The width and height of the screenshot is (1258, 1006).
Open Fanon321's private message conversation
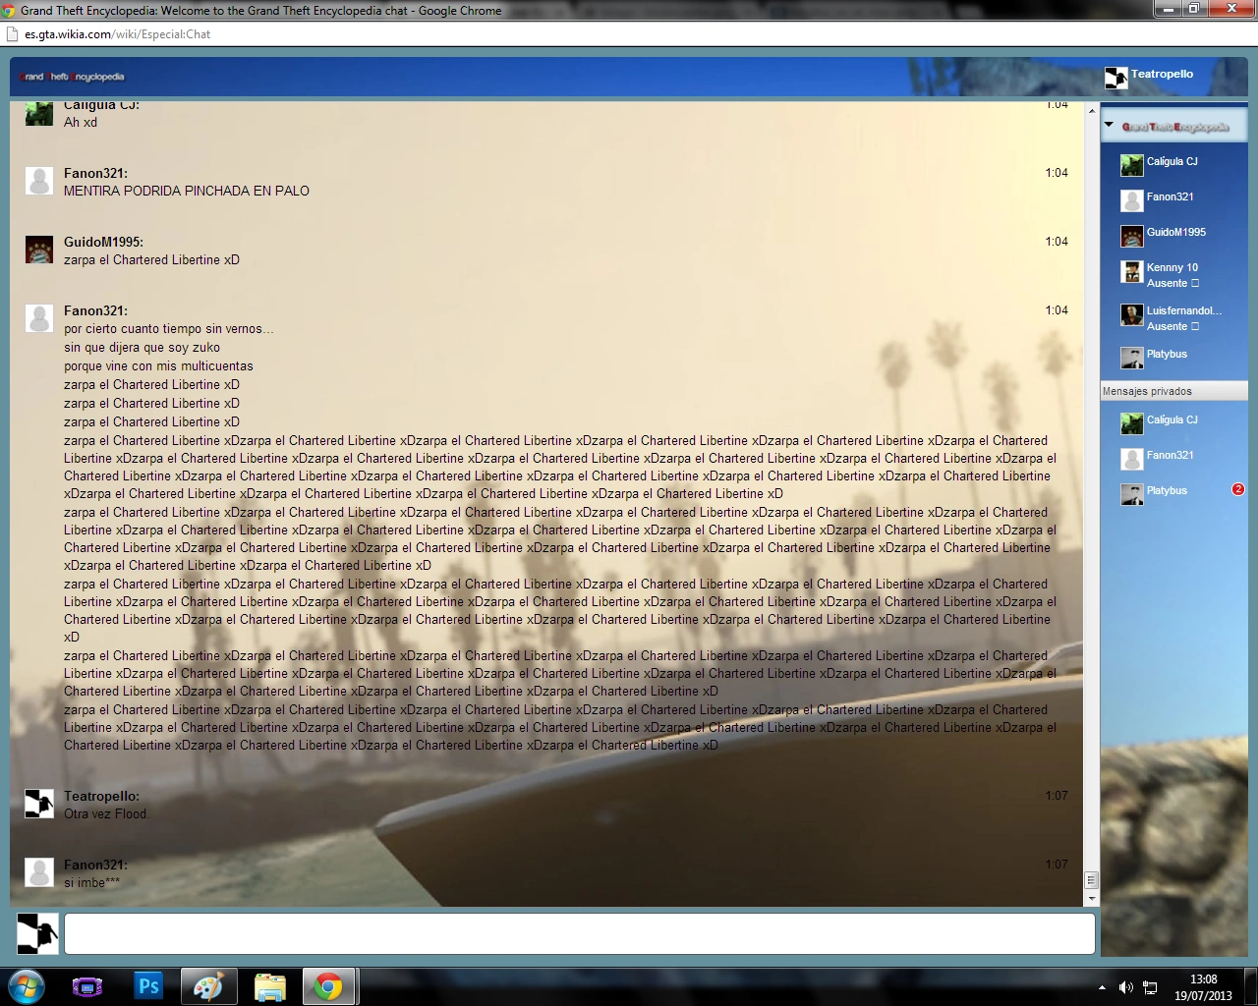(1170, 456)
